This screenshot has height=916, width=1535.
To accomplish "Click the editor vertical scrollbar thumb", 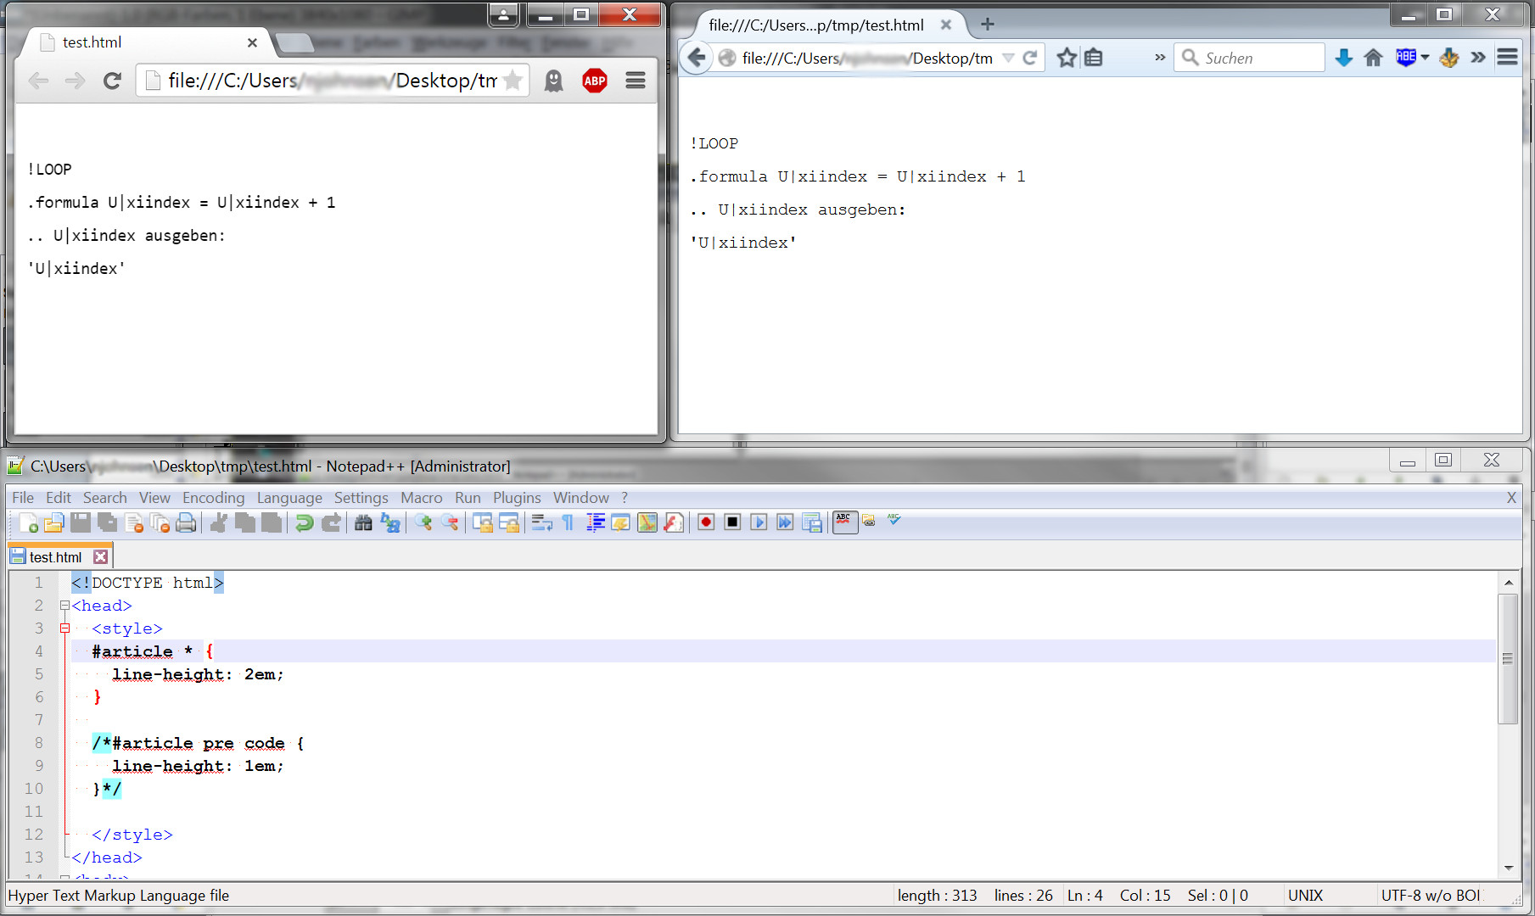I will 1508,659.
